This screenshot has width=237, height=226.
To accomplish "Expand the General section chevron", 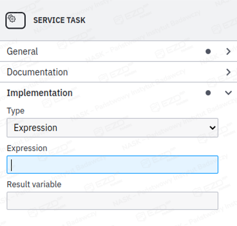I will [228, 52].
